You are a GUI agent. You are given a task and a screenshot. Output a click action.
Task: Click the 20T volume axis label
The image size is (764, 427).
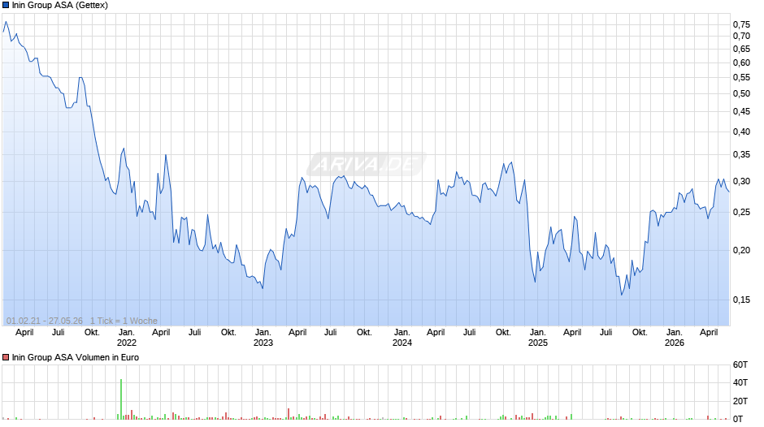(740, 401)
